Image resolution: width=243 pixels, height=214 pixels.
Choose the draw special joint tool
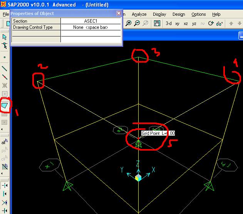(x=5, y=57)
